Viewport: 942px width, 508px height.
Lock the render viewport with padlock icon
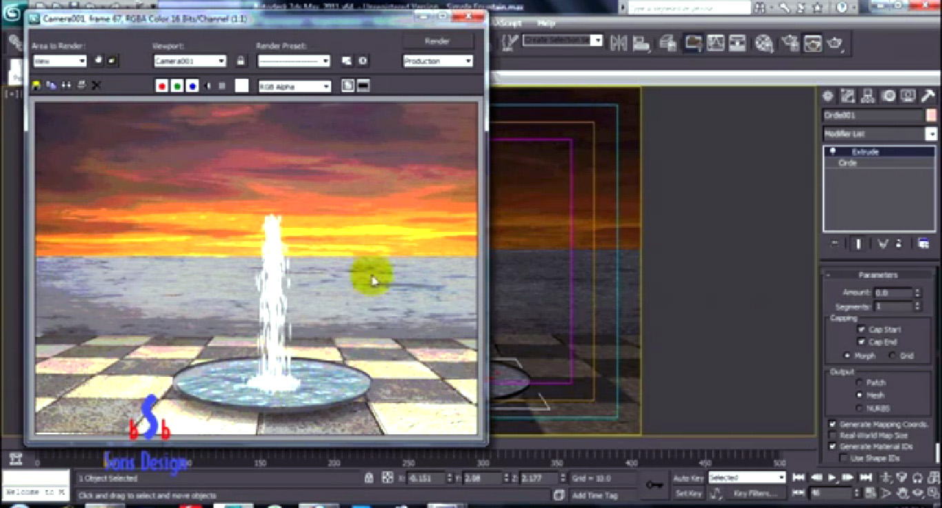[x=240, y=61]
